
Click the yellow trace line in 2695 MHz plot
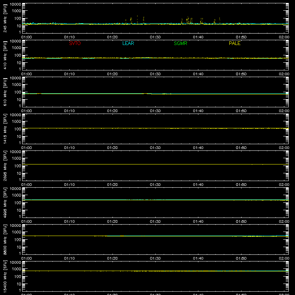[x=155, y=164]
